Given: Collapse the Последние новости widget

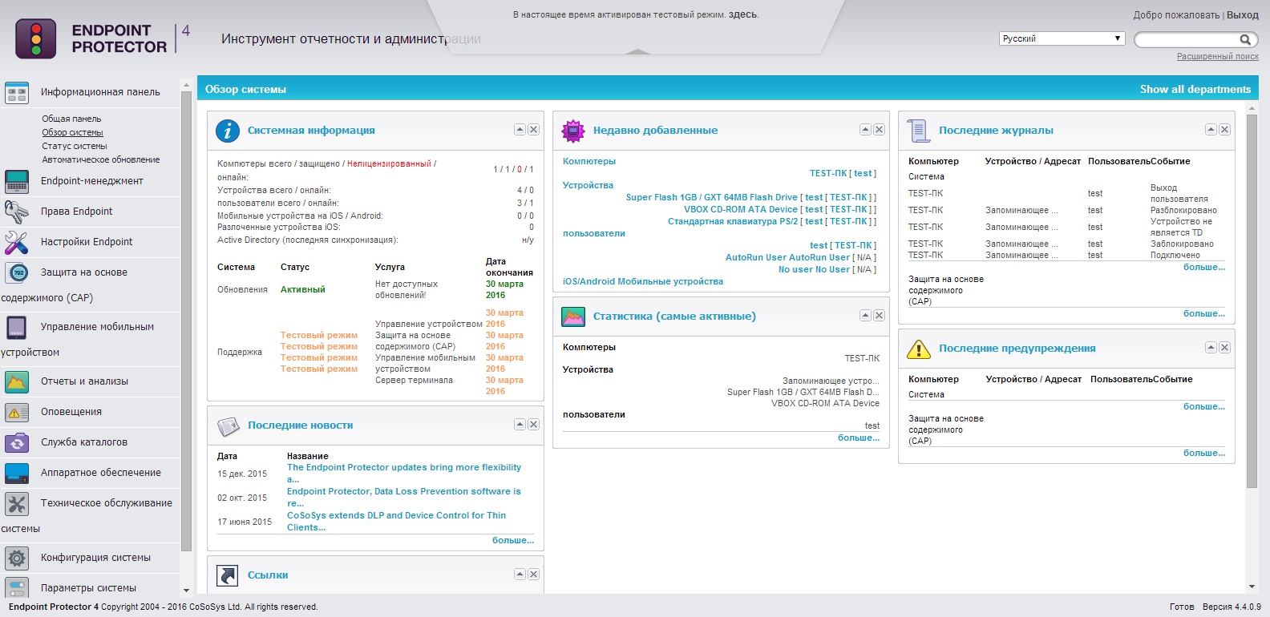Looking at the screenshot, I should pyautogui.click(x=520, y=425).
